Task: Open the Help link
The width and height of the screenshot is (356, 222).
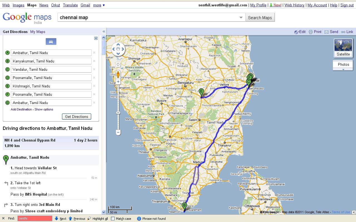Action: (x=334, y=5)
